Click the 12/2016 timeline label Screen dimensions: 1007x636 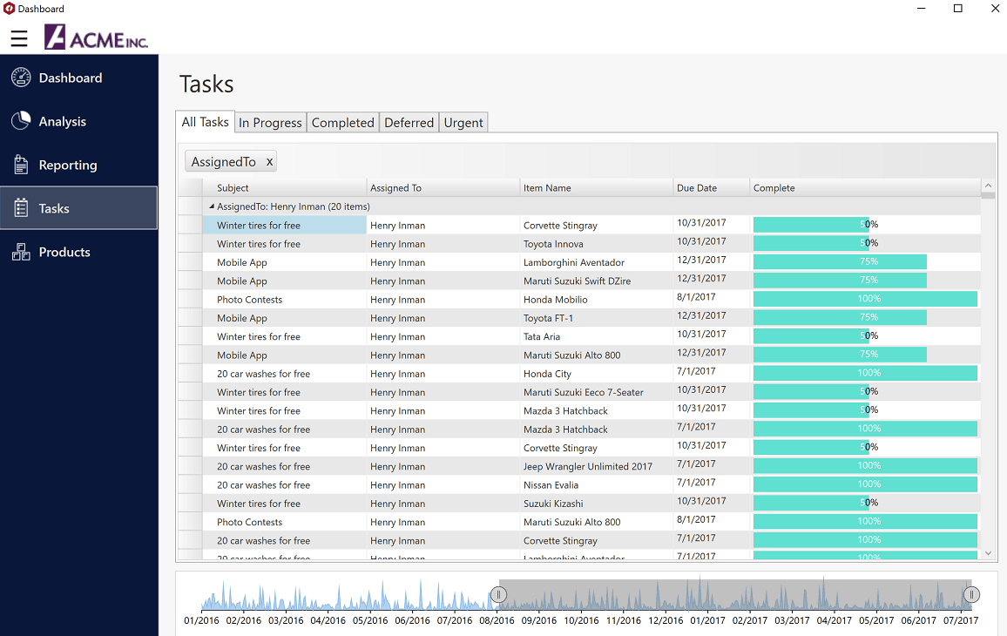[666, 620]
